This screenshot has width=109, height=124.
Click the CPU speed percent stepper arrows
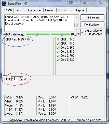click(21, 79)
